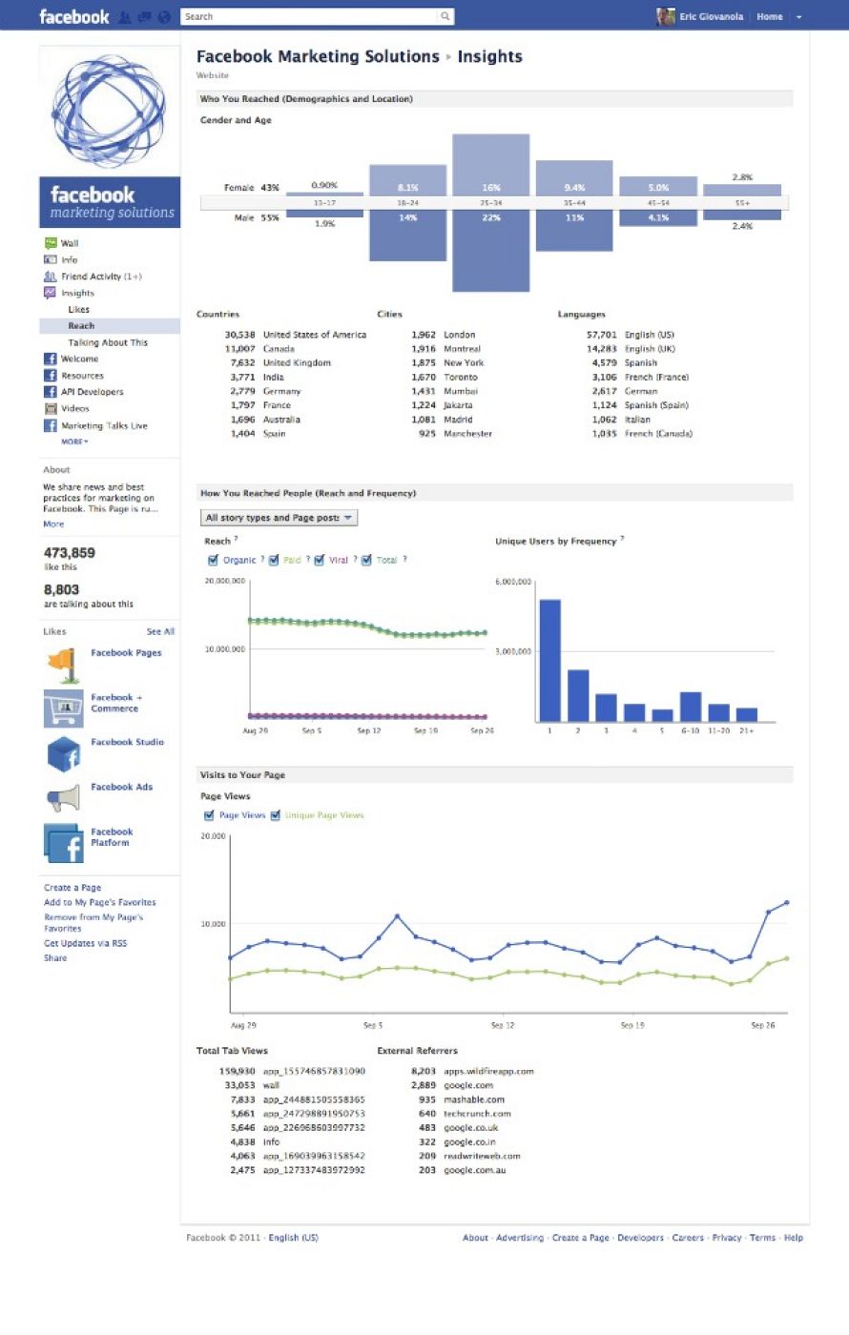
Task: Open the notifications globe icon
Action: pyautogui.click(x=164, y=16)
